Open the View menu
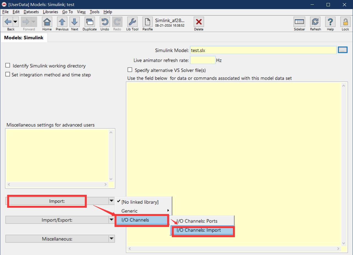353x255 pixels. (81, 12)
